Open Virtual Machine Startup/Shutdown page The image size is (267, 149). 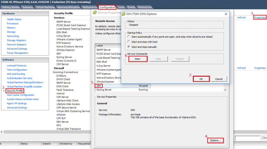tap(25, 82)
